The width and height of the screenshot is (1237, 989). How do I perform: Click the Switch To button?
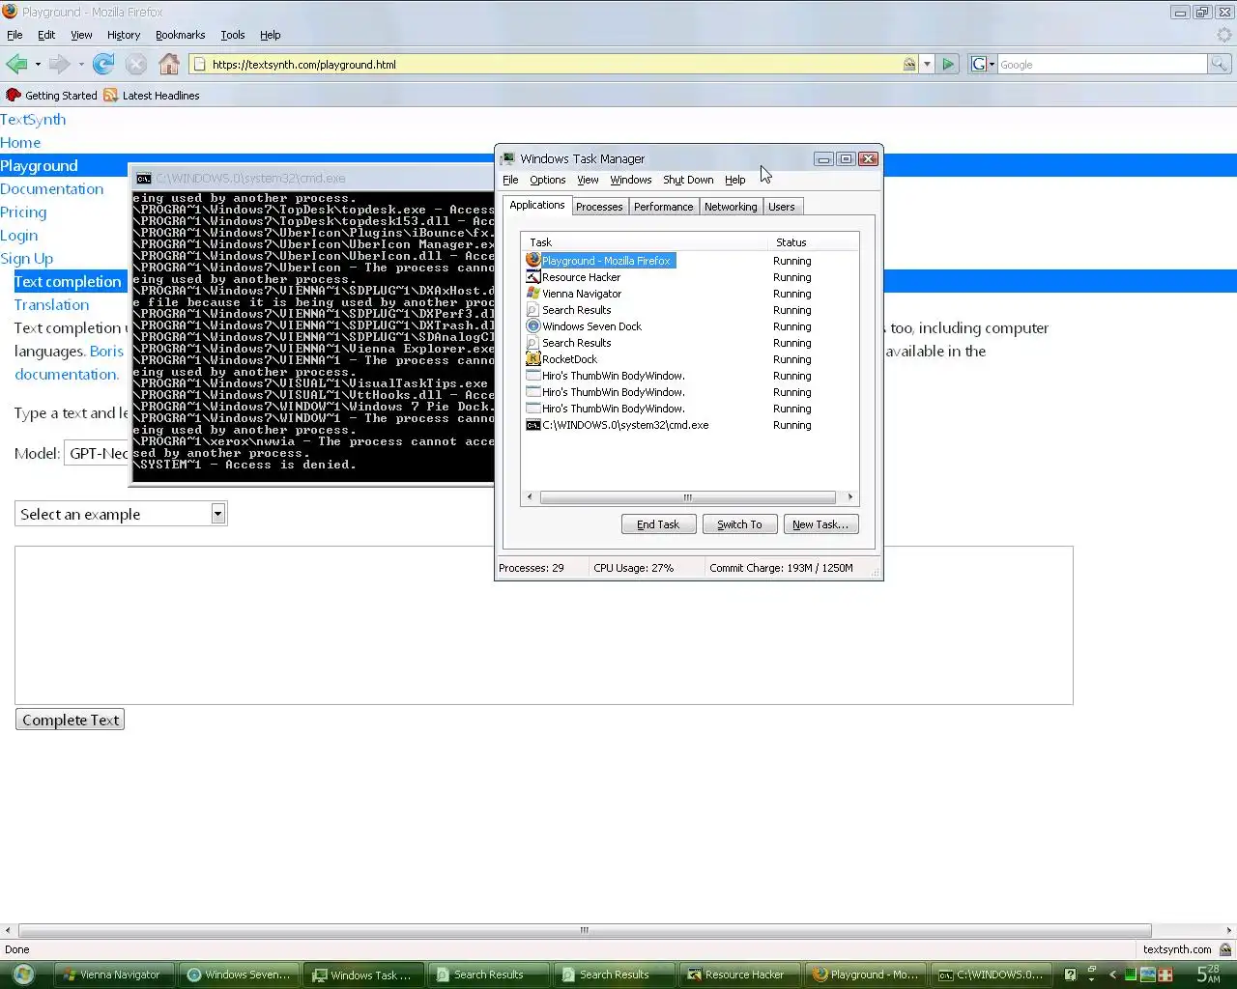click(739, 524)
